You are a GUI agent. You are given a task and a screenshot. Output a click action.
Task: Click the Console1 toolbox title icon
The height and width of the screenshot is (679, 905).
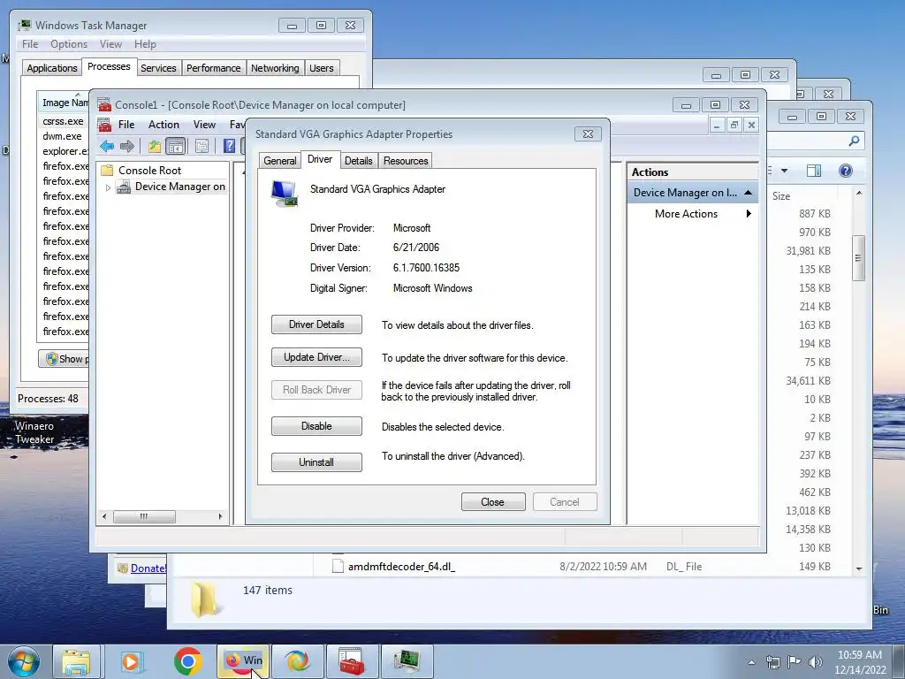pyautogui.click(x=104, y=104)
